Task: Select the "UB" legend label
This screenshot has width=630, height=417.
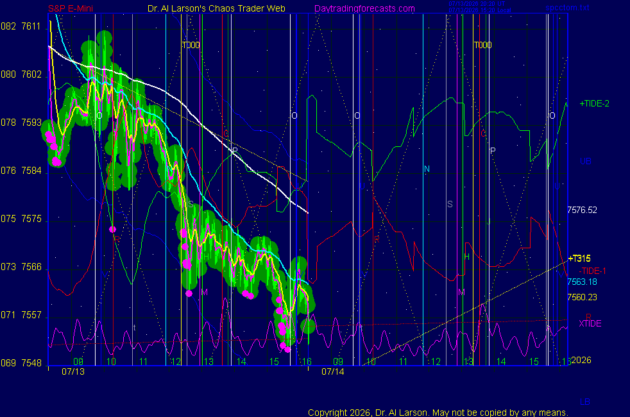Action: pyautogui.click(x=585, y=161)
